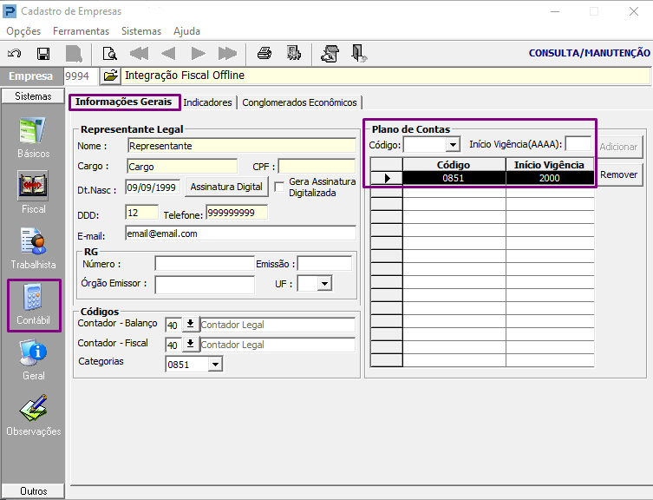
Task: Toggle Gera Assinatura Digitalizada checkbox
Action: point(279,187)
